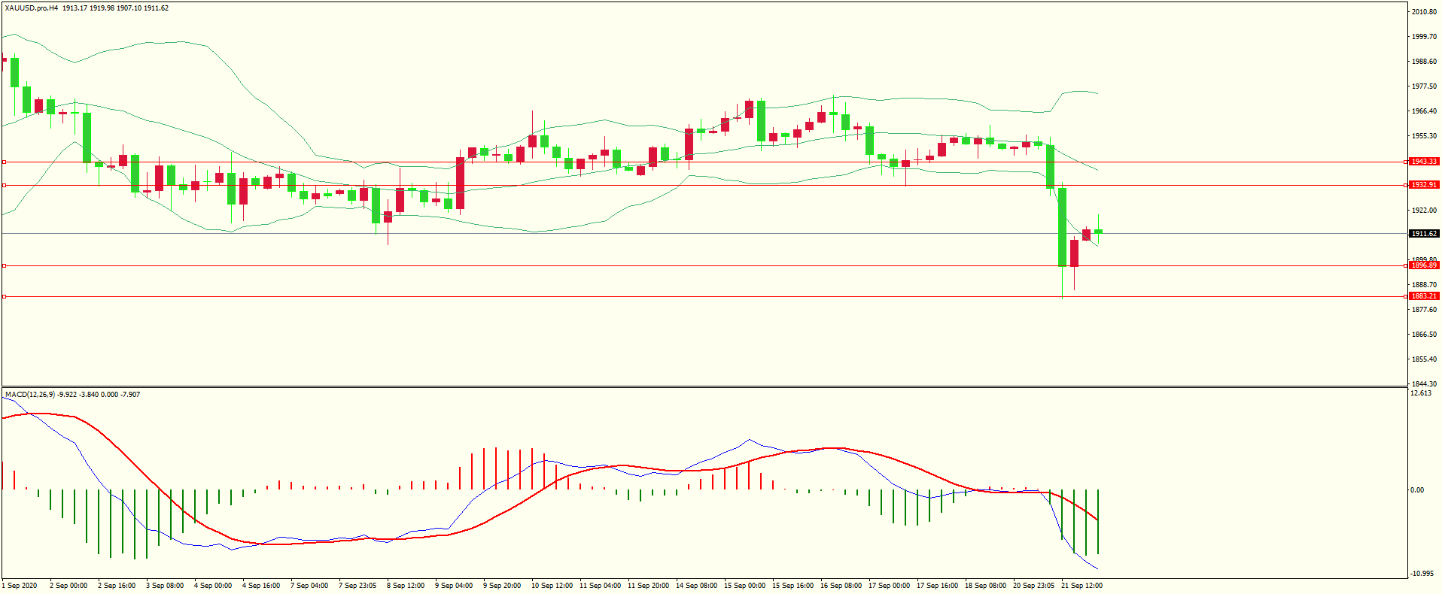The width and height of the screenshot is (1442, 594).
Task: Click the 1988.60 price scale label
Action: pyautogui.click(x=1425, y=62)
